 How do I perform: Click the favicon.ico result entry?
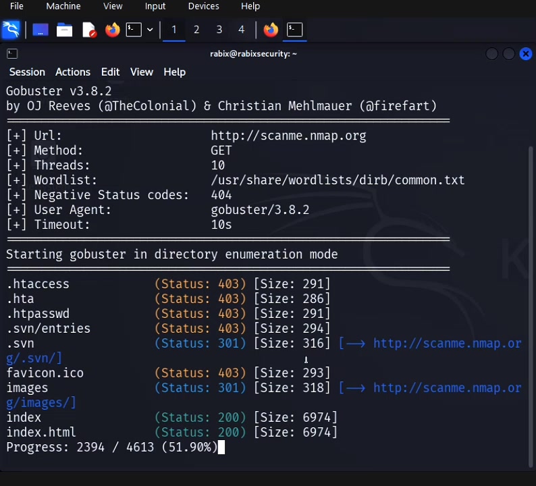click(45, 373)
